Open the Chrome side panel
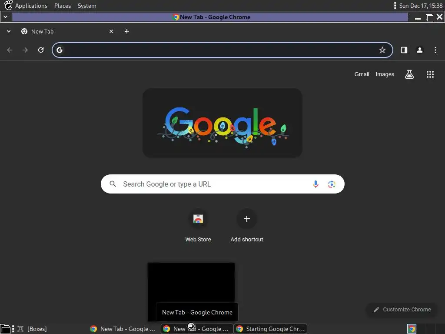This screenshot has width=445, height=334. click(x=404, y=50)
